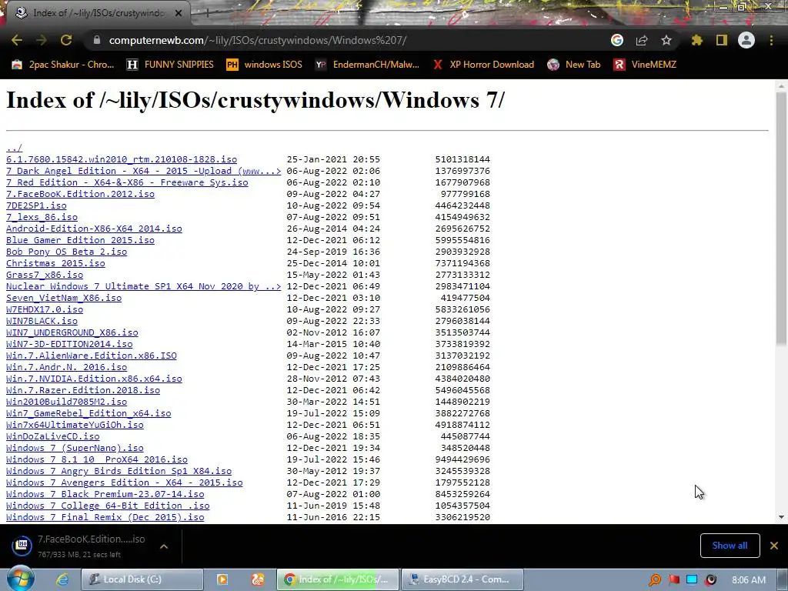Download Blue Gamer Edition 2015.iso
This screenshot has height=591, width=788.
80,240
